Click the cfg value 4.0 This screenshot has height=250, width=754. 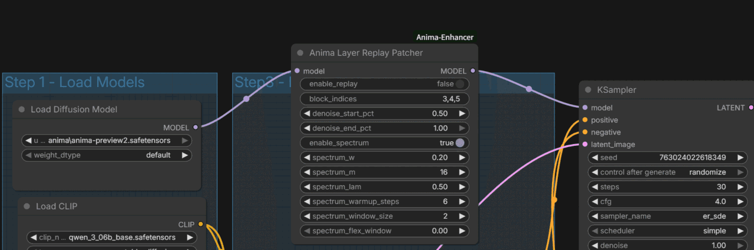tap(719, 202)
